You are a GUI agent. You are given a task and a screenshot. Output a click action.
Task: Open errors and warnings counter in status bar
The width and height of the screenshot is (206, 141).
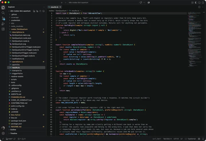[21, 139]
